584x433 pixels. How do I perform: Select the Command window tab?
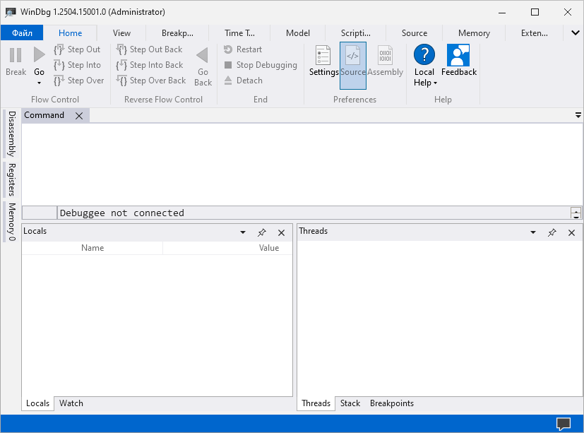pyautogui.click(x=44, y=115)
